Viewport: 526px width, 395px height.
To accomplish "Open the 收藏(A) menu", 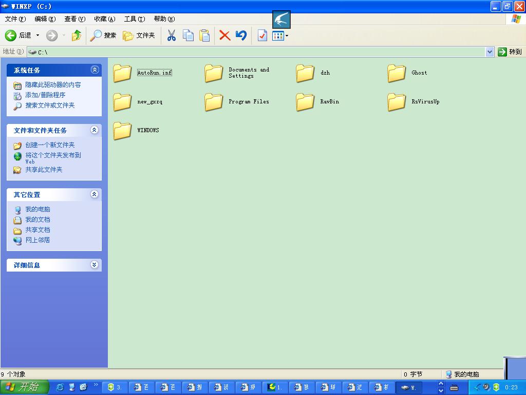I will click(x=105, y=19).
